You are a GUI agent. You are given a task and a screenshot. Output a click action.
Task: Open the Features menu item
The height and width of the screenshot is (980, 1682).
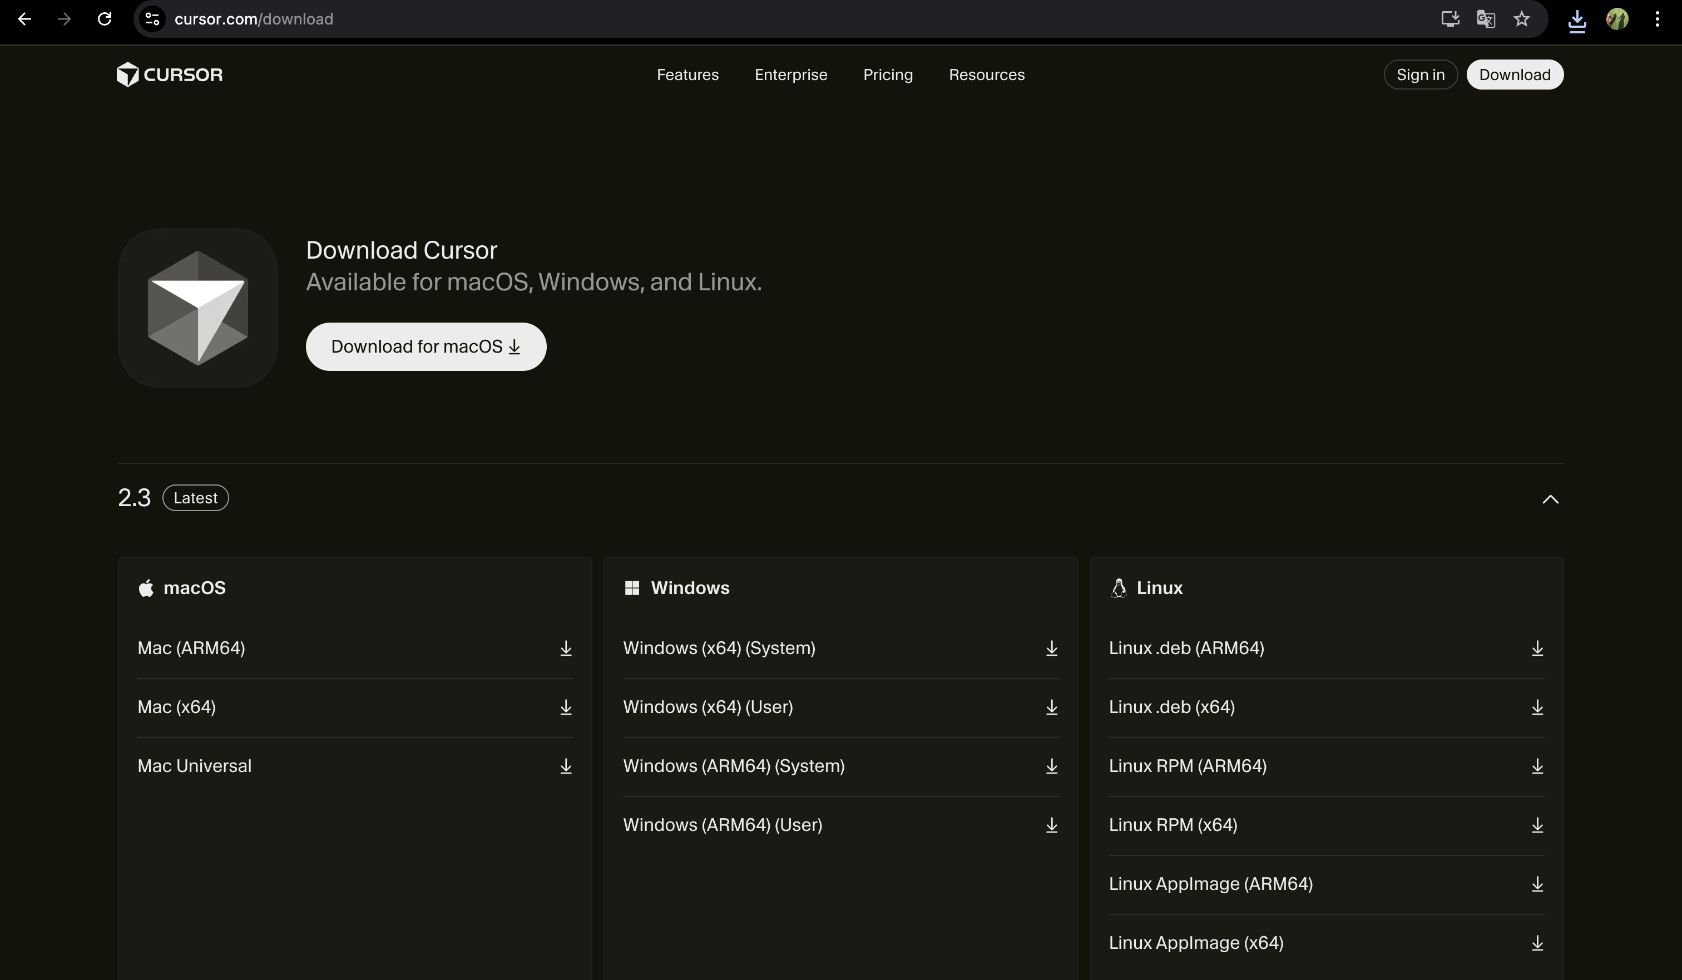click(687, 75)
